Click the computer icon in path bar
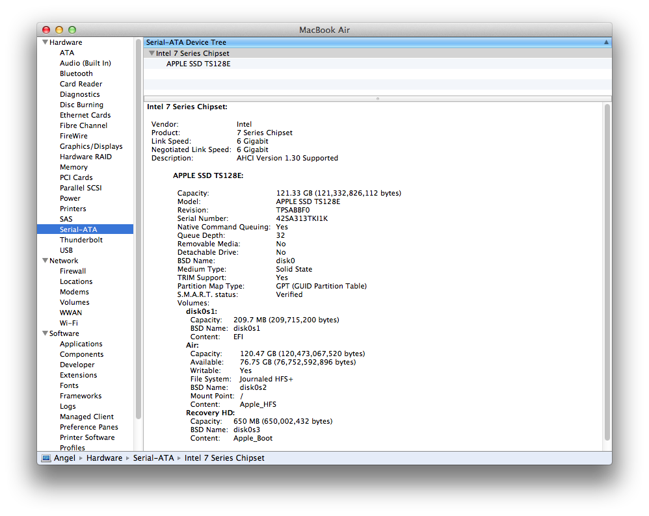Image resolution: width=649 pixels, height=516 pixels. pyautogui.click(x=46, y=458)
